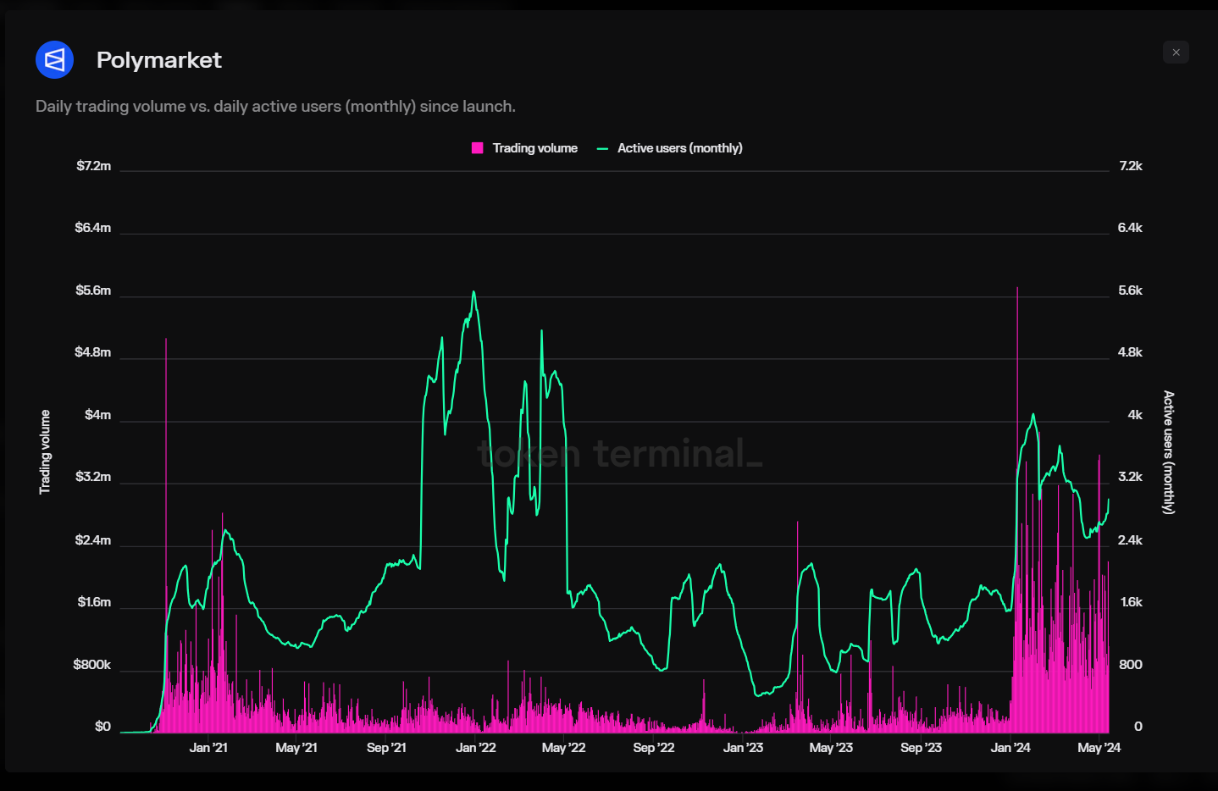
Task: Click the blue Polymarket logo icon
Action: [x=55, y=60]
